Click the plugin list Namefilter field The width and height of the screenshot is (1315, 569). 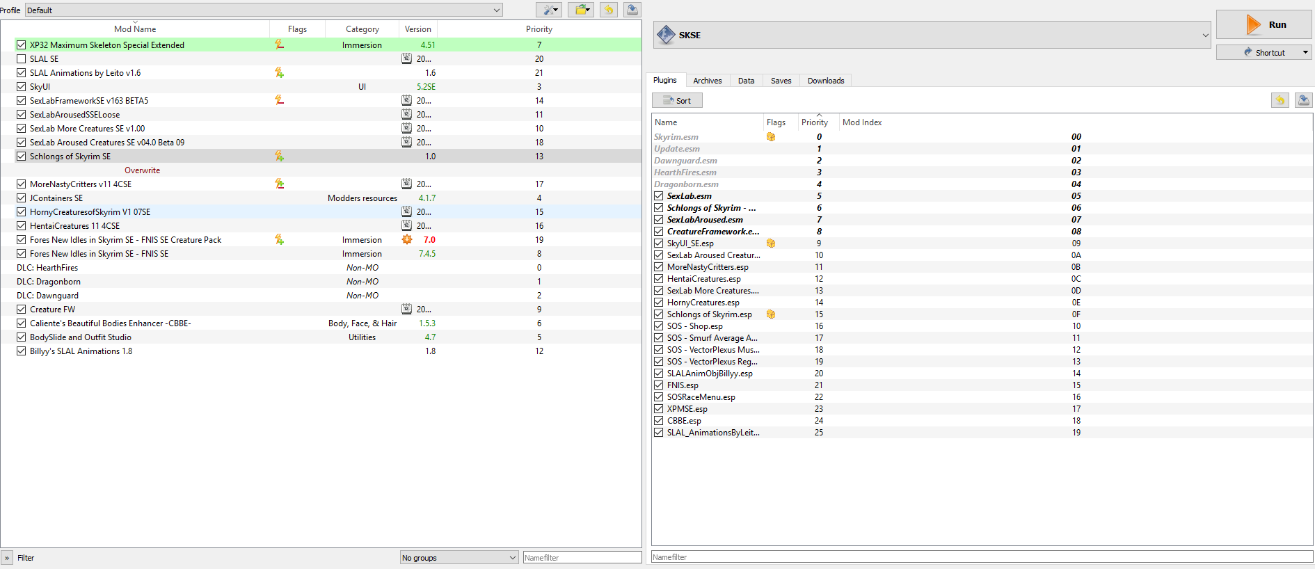click(982, 557)
